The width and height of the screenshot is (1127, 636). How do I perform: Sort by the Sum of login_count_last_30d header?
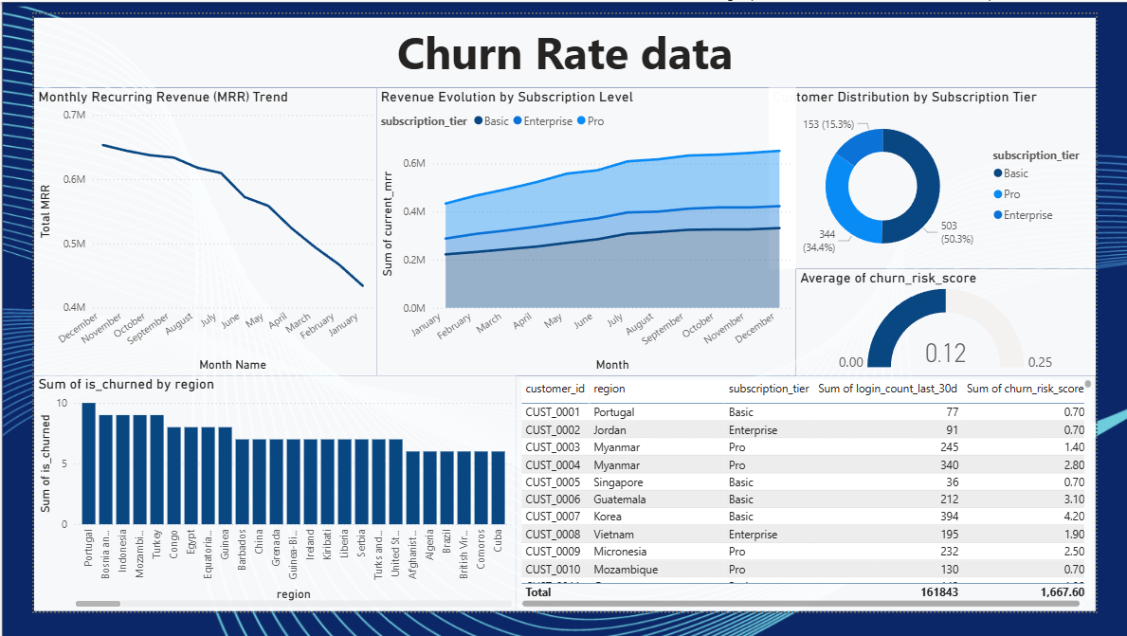click(x=888, y=389)
